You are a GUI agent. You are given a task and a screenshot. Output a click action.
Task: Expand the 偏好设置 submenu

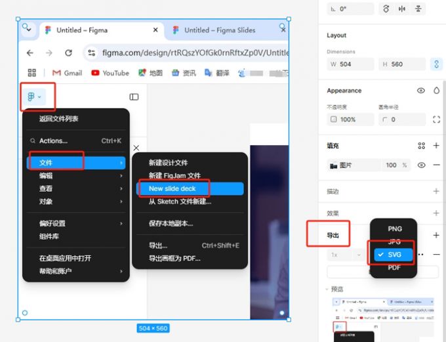click(x=75, y=224)
